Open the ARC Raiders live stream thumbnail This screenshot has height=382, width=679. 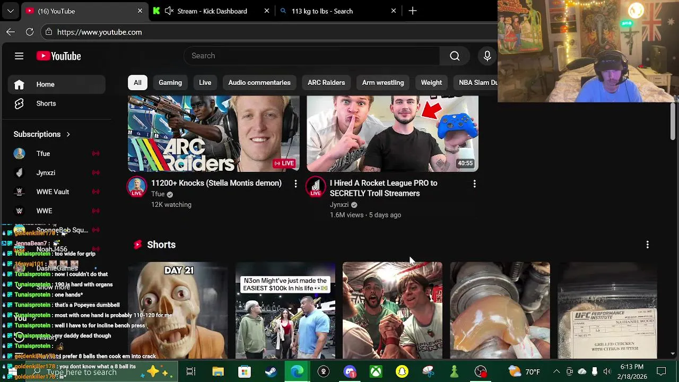tap(214, 134)
